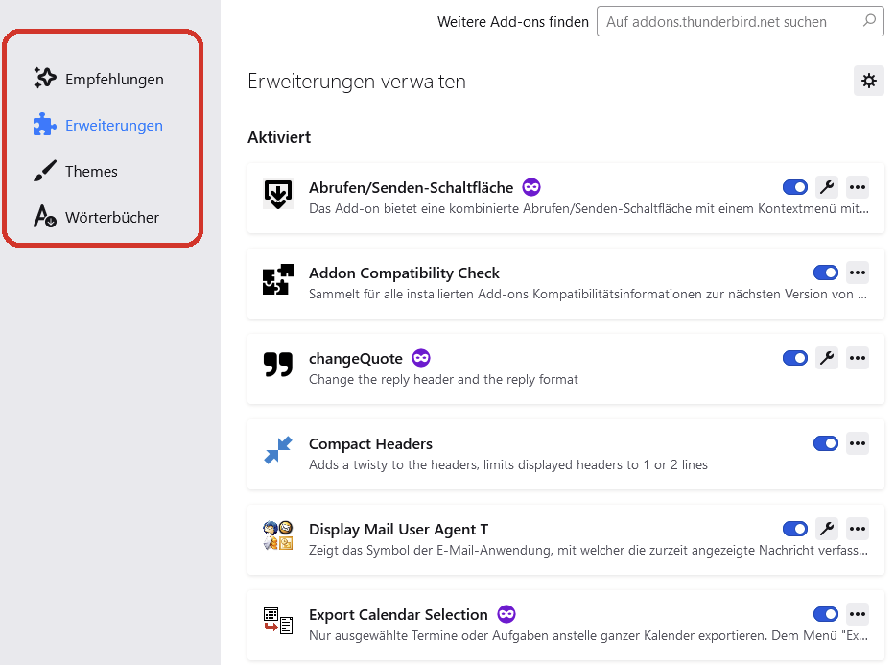Viewport: 895px width, 665px height.
Task: Open options for Abrufen/Senden-Schaltfläche via wrench icon
Action: (827, 187)
